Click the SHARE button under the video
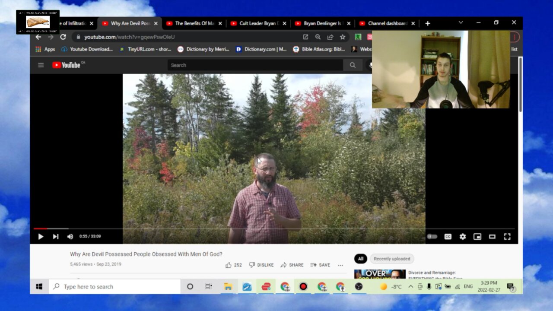 point(292,265)
